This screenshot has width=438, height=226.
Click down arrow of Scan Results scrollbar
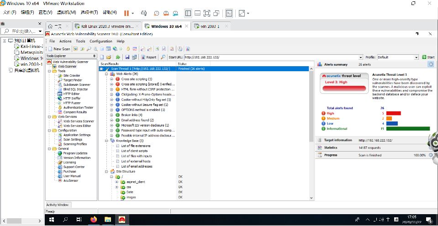tap(311, 198)
